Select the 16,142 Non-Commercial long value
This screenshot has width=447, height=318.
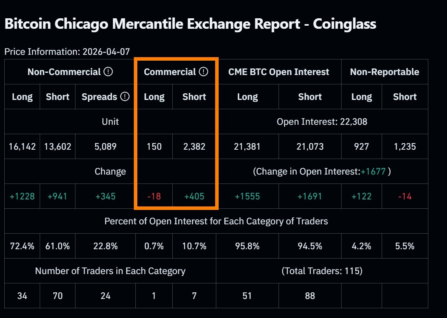(22, 147)
